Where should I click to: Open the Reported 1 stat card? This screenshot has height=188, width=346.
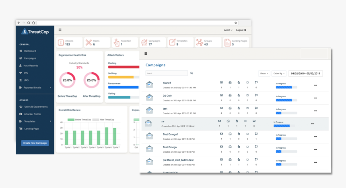pos(125,42)
